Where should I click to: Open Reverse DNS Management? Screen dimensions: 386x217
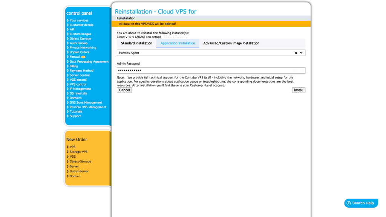(88, 107)
